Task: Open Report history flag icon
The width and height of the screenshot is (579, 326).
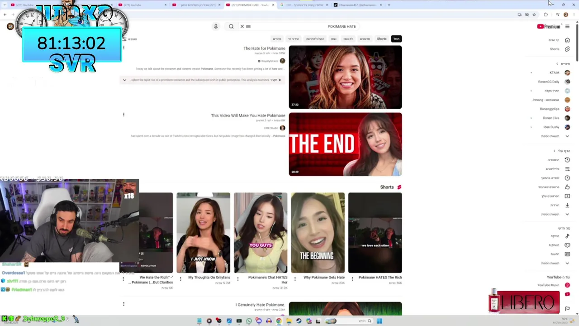Action: click(567, 309)
